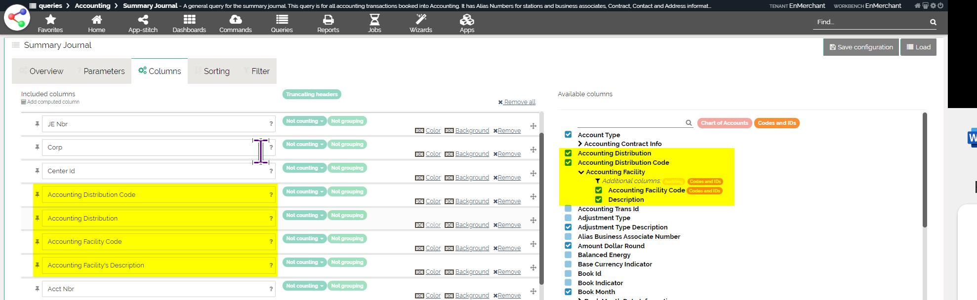Collapse the Accounting Facility tree node
977x300 pixels.
[581, 172]
